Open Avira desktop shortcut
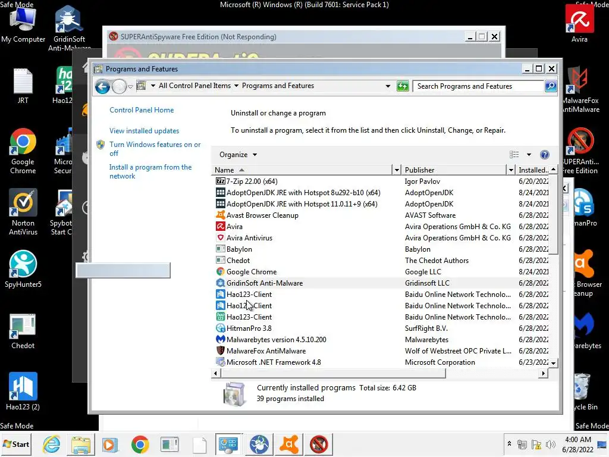The image size is (609, 457). coord(579,24)
